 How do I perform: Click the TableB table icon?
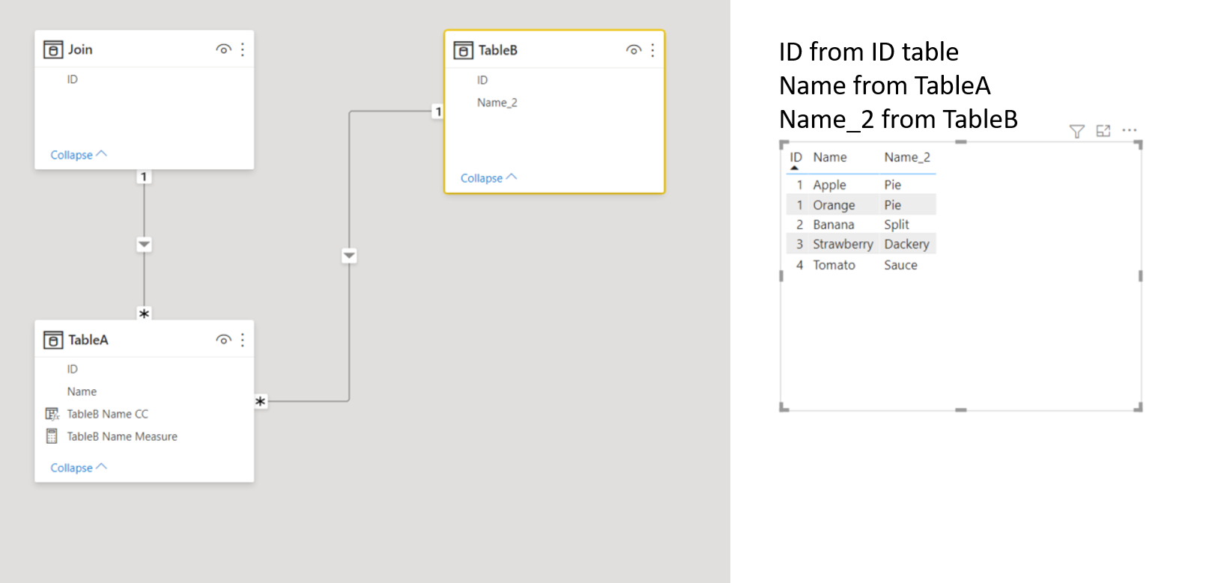(x=463, y=50)
